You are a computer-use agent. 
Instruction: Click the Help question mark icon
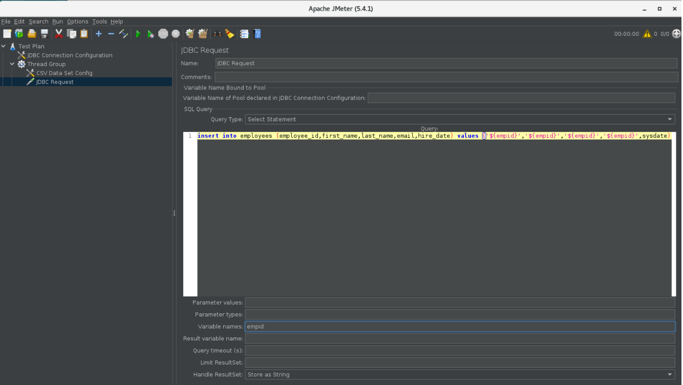pyautogui.click(x=257, y=34)
